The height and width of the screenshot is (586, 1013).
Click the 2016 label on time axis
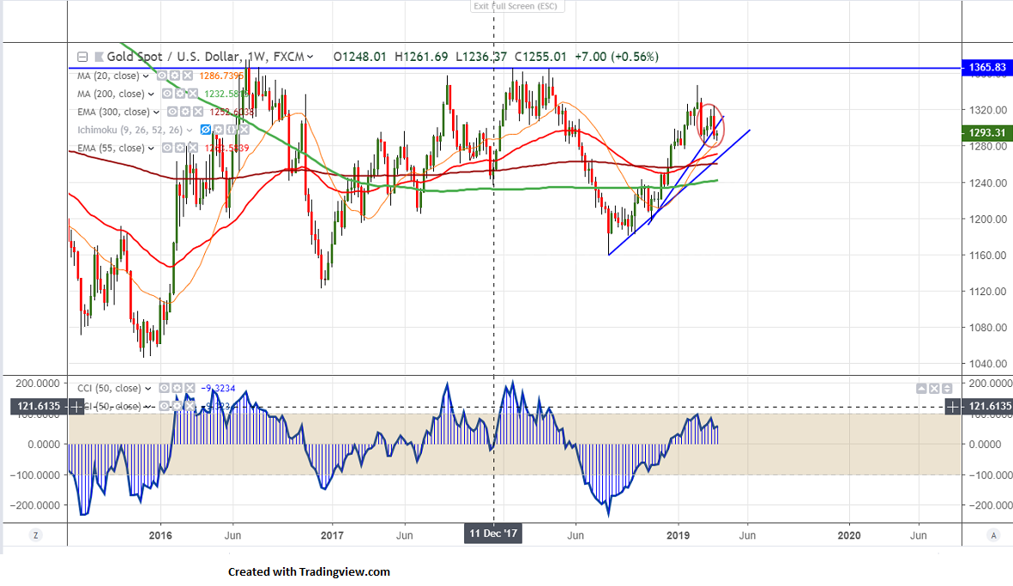160,535
